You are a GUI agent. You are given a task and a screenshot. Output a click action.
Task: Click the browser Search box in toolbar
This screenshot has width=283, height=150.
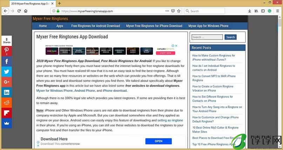pos(204,11)
